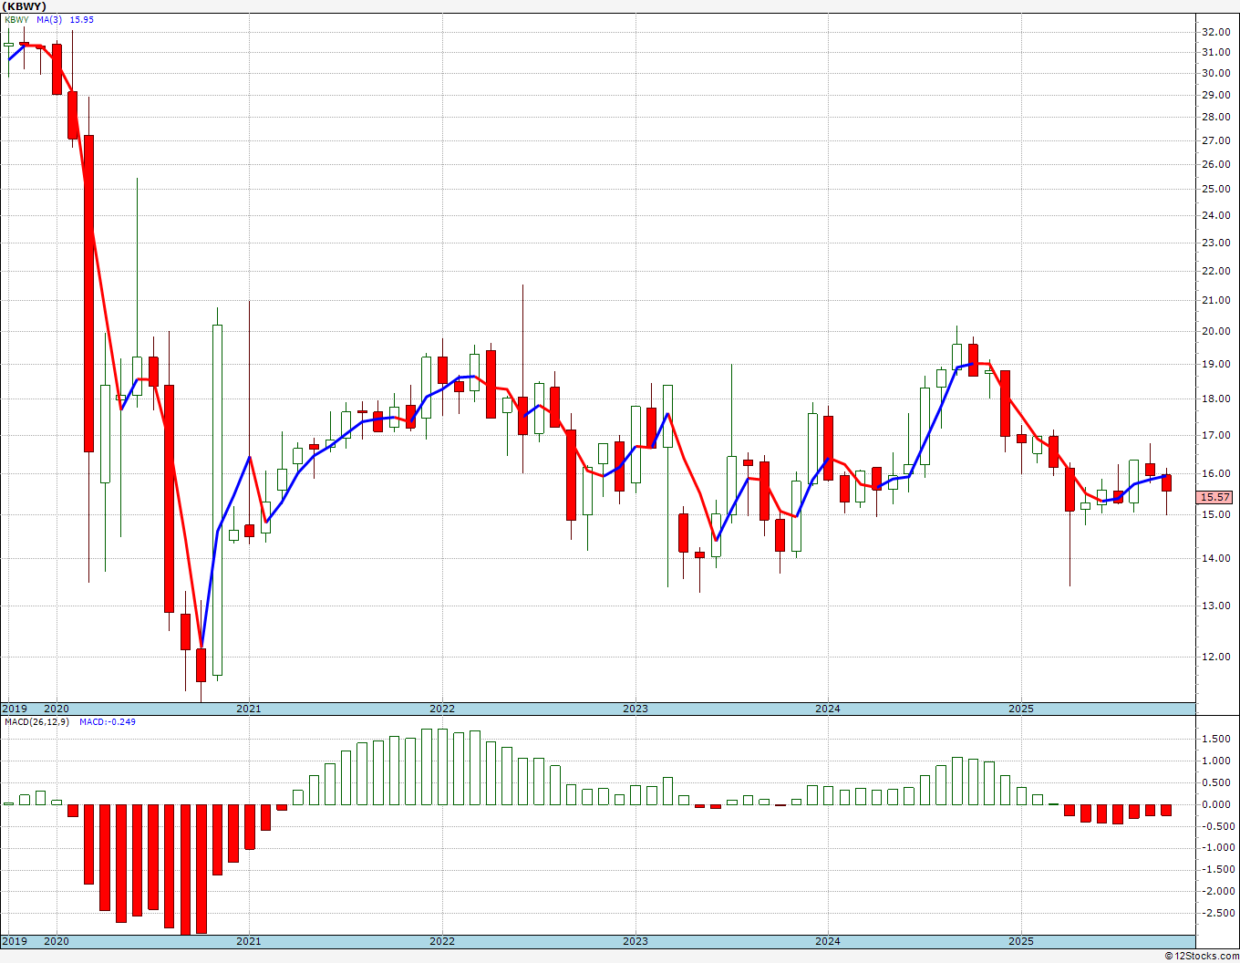Click the 20.00 price axis label
The width and height of the screenshot is (1240, 963).
click(1215, 331)
